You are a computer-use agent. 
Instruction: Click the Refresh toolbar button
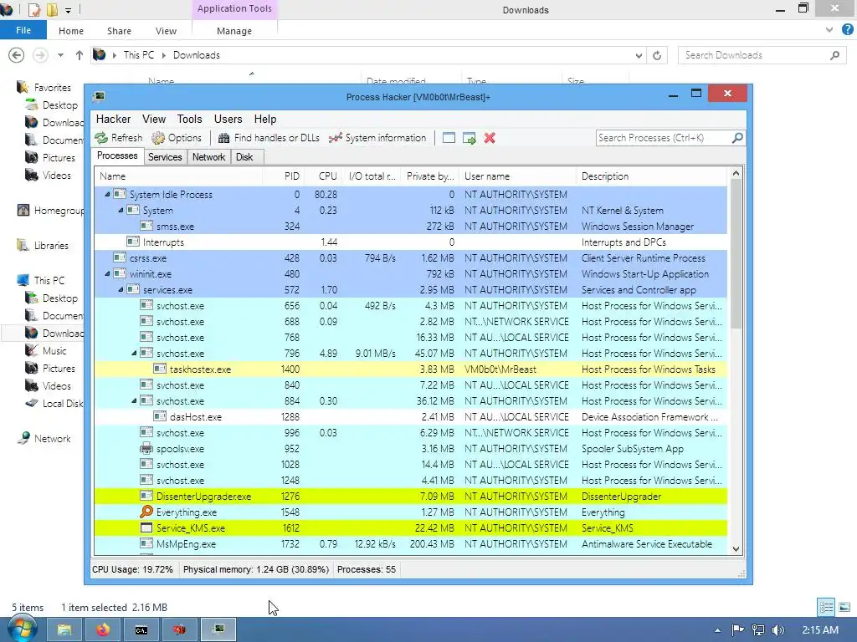(118, 138)
